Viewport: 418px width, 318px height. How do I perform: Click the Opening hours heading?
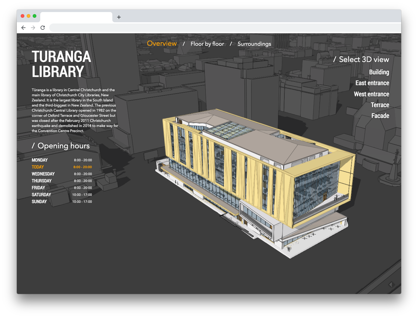point(61,146)
